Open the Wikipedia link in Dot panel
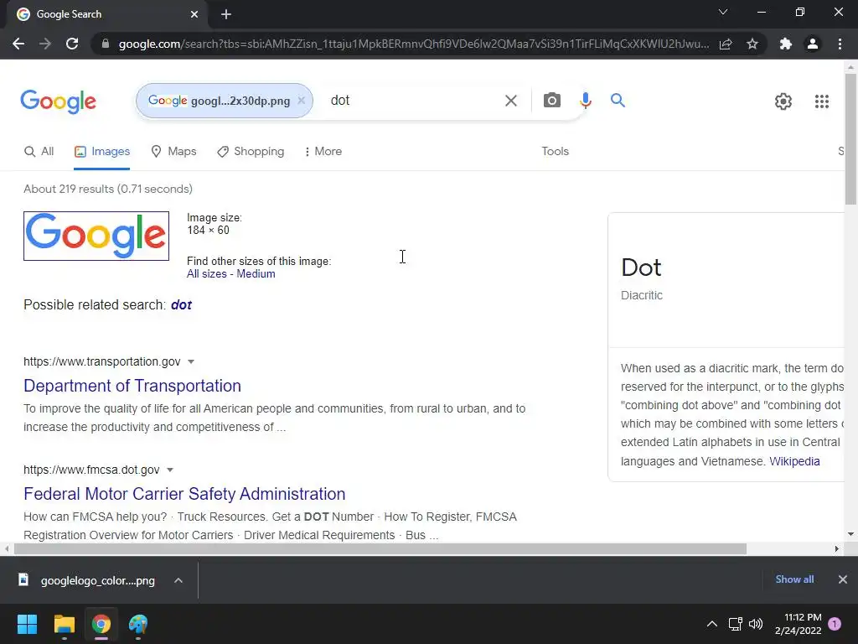858x644 pixels. point(794,461)
